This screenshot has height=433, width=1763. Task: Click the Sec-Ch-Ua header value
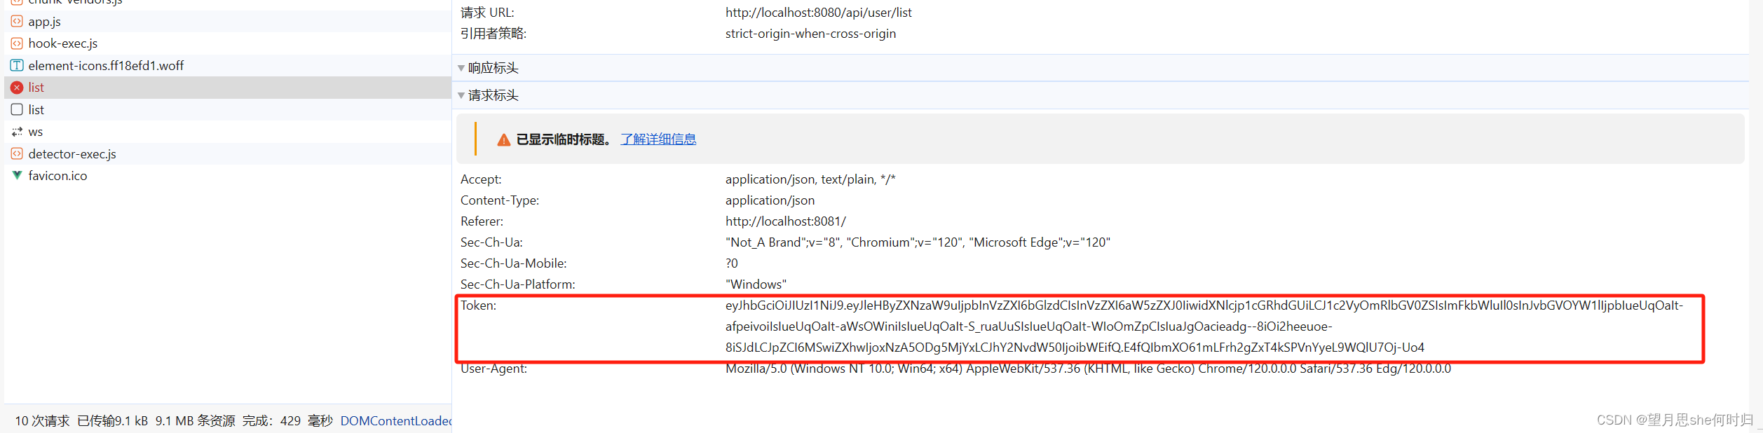pos(918,242)
